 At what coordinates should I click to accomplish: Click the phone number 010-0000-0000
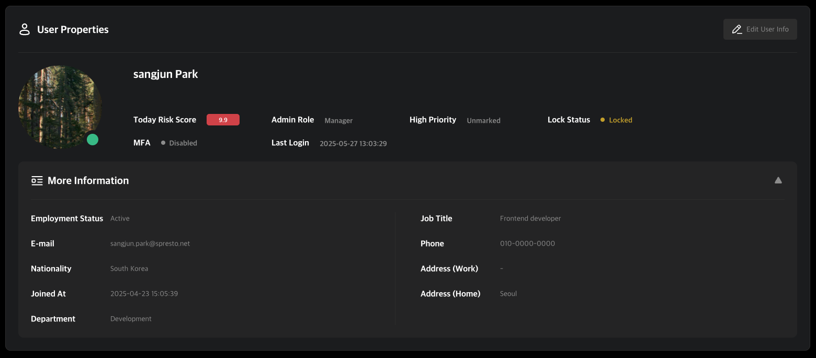coord(527,244)
